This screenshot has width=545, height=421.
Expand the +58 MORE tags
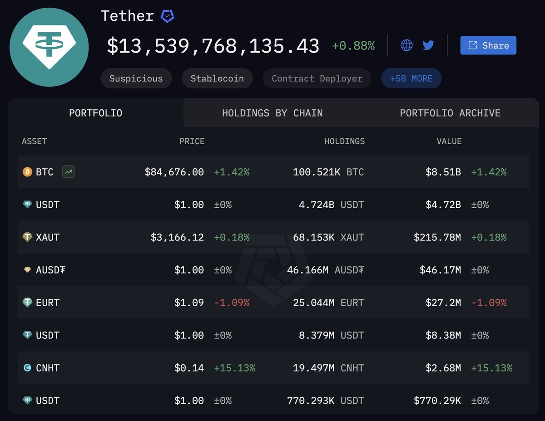tap(411, 78)
